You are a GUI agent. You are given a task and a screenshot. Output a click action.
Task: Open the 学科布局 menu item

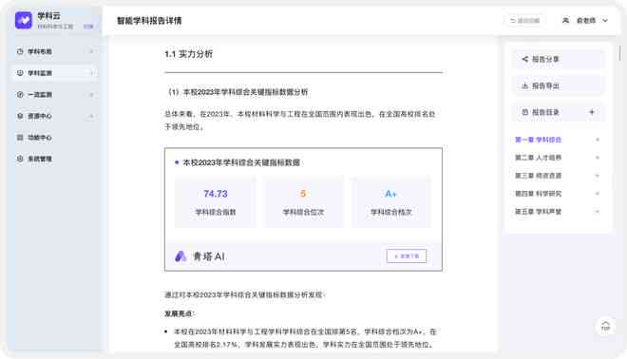click(54, 51)
